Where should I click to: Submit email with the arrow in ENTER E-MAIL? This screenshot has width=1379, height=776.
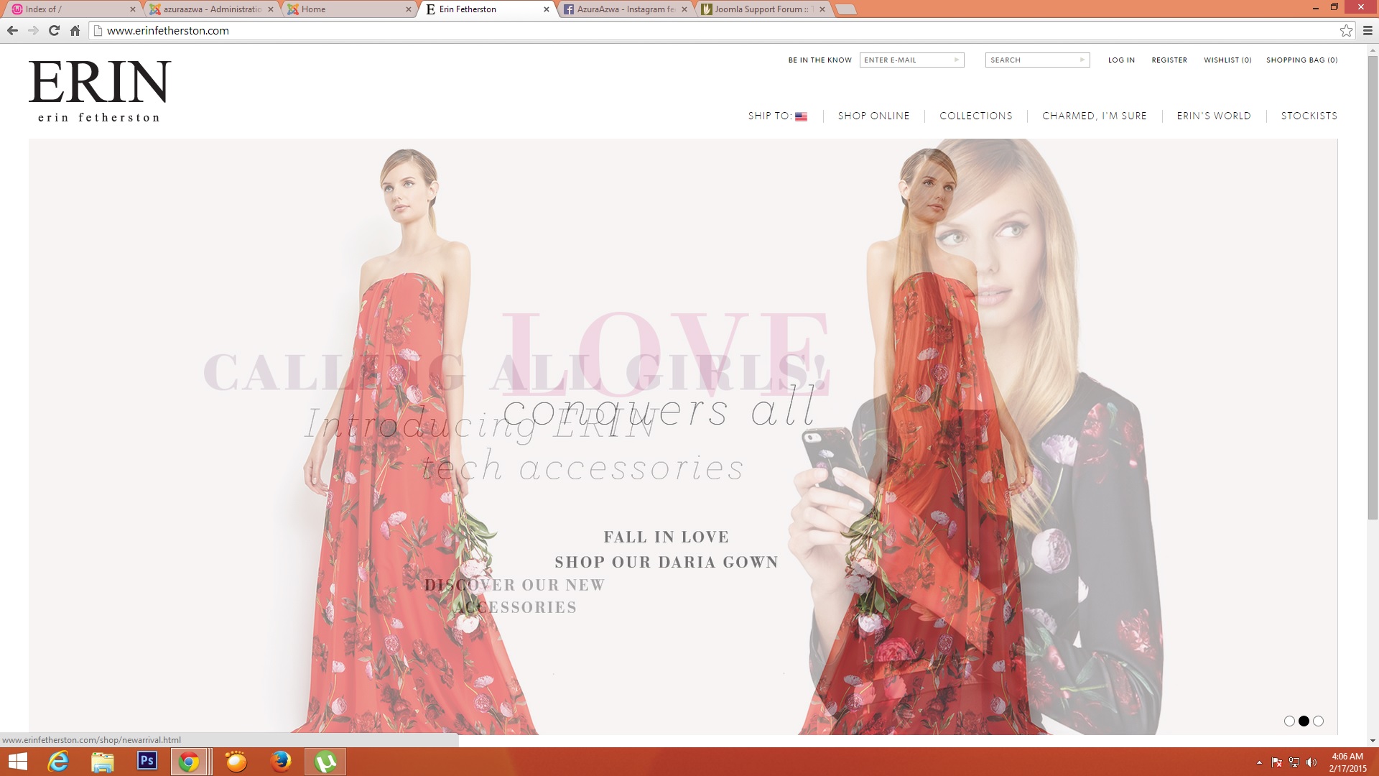coord(956,60)
